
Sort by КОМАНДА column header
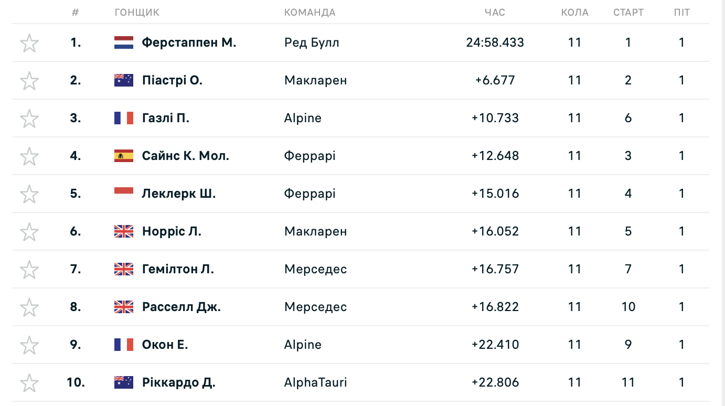click(x=310, y=12)
